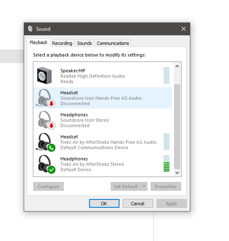Click the Cancel button

coord(138,203)
